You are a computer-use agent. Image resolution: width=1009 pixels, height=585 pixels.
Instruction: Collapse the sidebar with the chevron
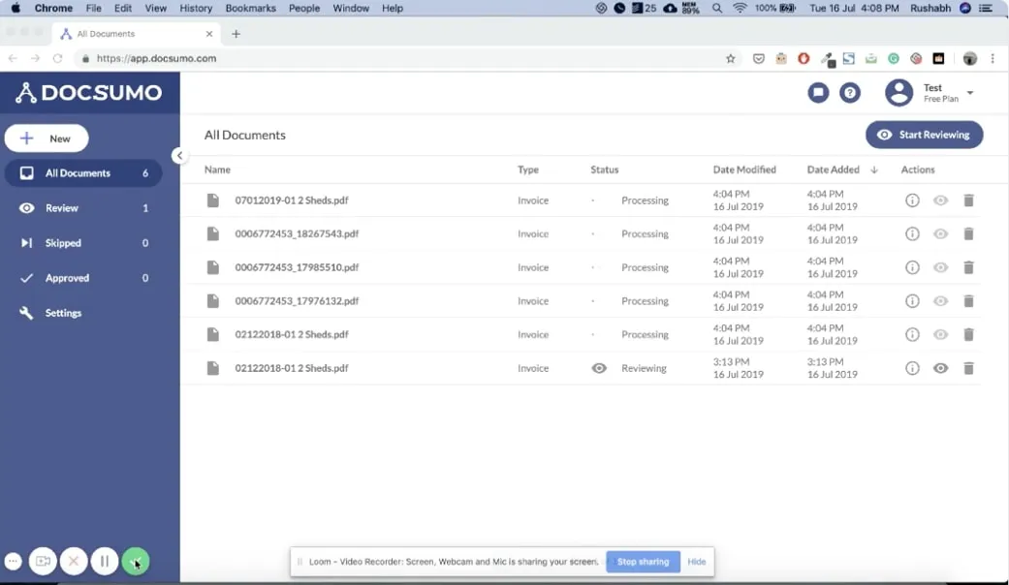(x=179, y=156)
